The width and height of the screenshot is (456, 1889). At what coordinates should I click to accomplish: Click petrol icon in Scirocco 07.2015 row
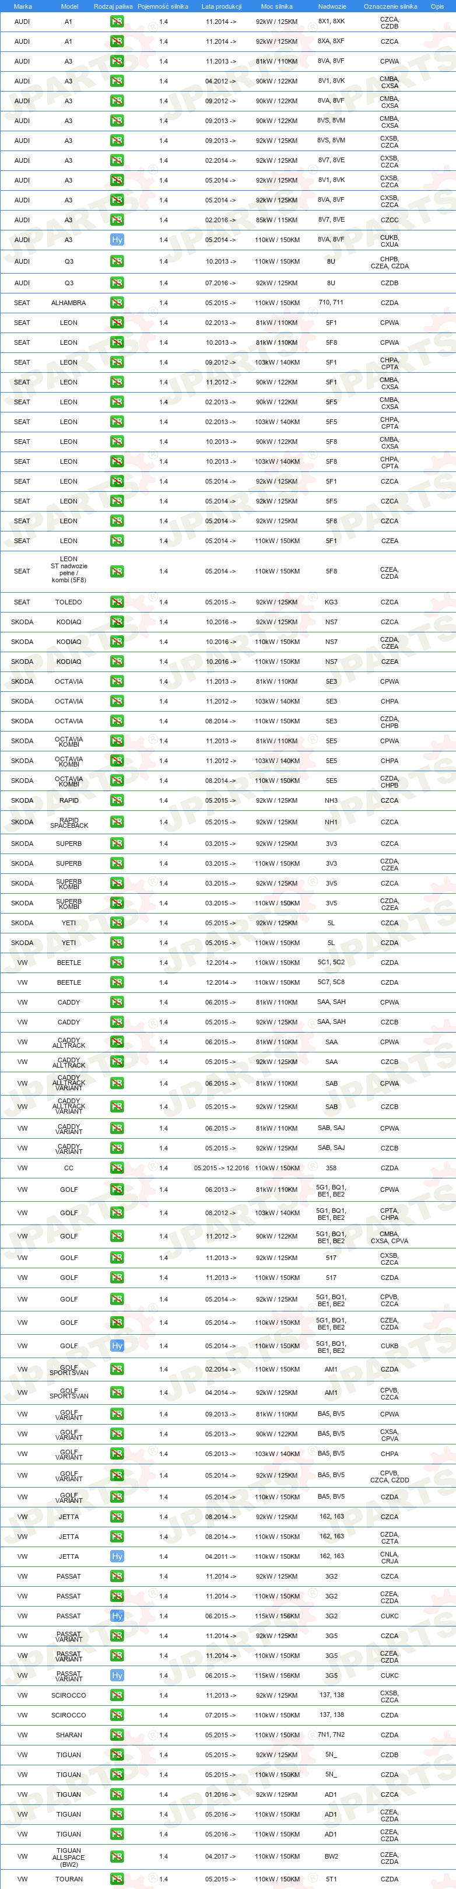117,1715
